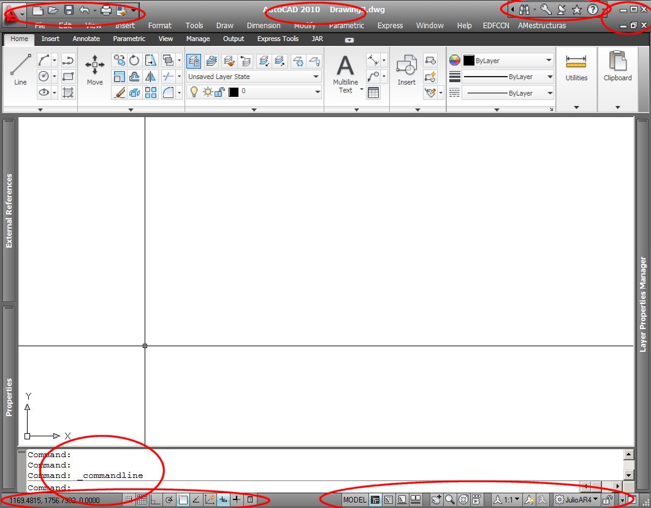Expand the Multiline Text dropdown arrow
Viewport: 651px width, 508px height.
[x=361, y=89]
